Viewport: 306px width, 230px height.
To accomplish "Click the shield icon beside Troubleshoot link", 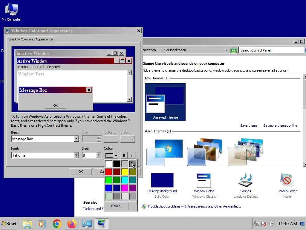I will click(144, 207).
